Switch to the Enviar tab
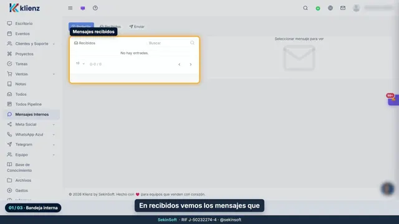 coord(137,26)
